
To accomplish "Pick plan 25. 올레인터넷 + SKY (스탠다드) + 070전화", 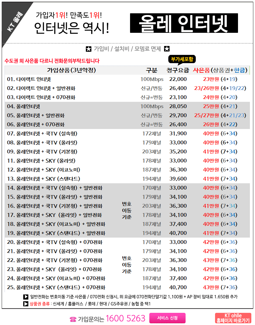I will coord(56,287).
